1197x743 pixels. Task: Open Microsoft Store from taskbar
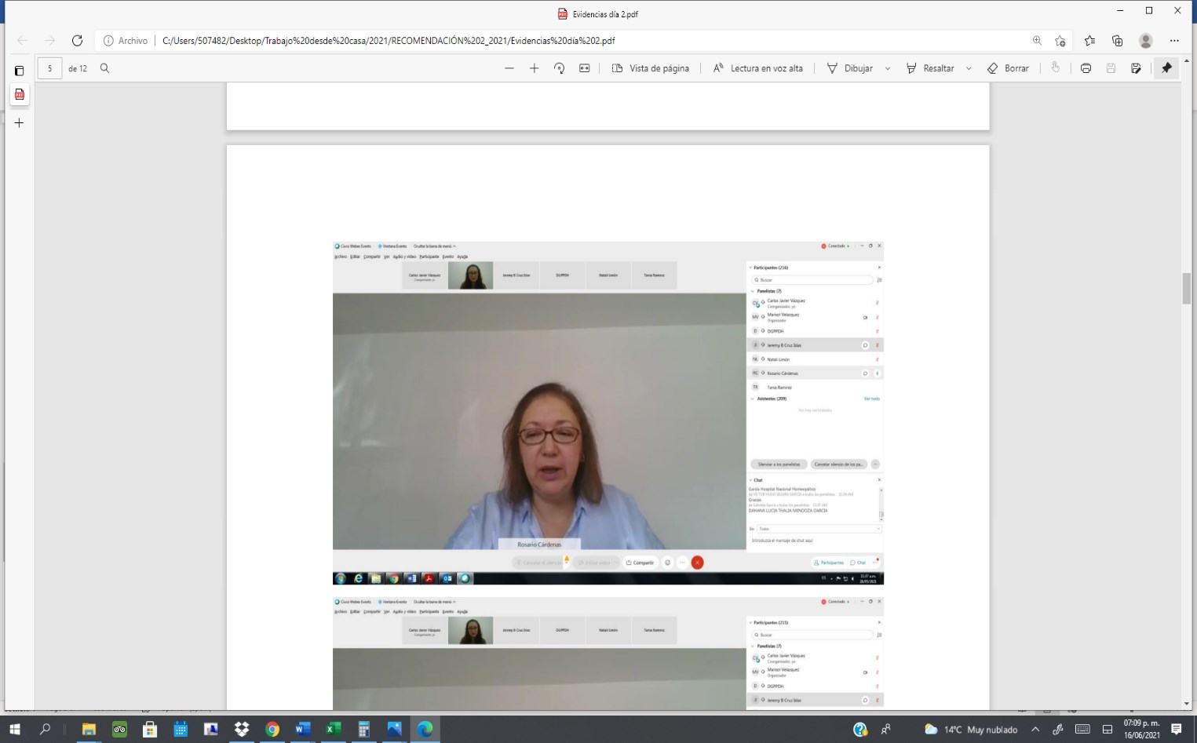(150, 729)
